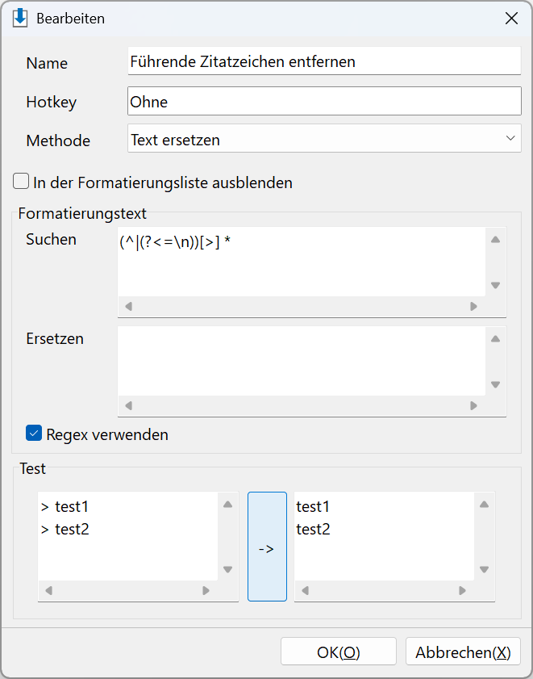This screenshot has height=679, width=533.
Task: Click inside the empty Ersetzen text area
Action: pos(302,361)
